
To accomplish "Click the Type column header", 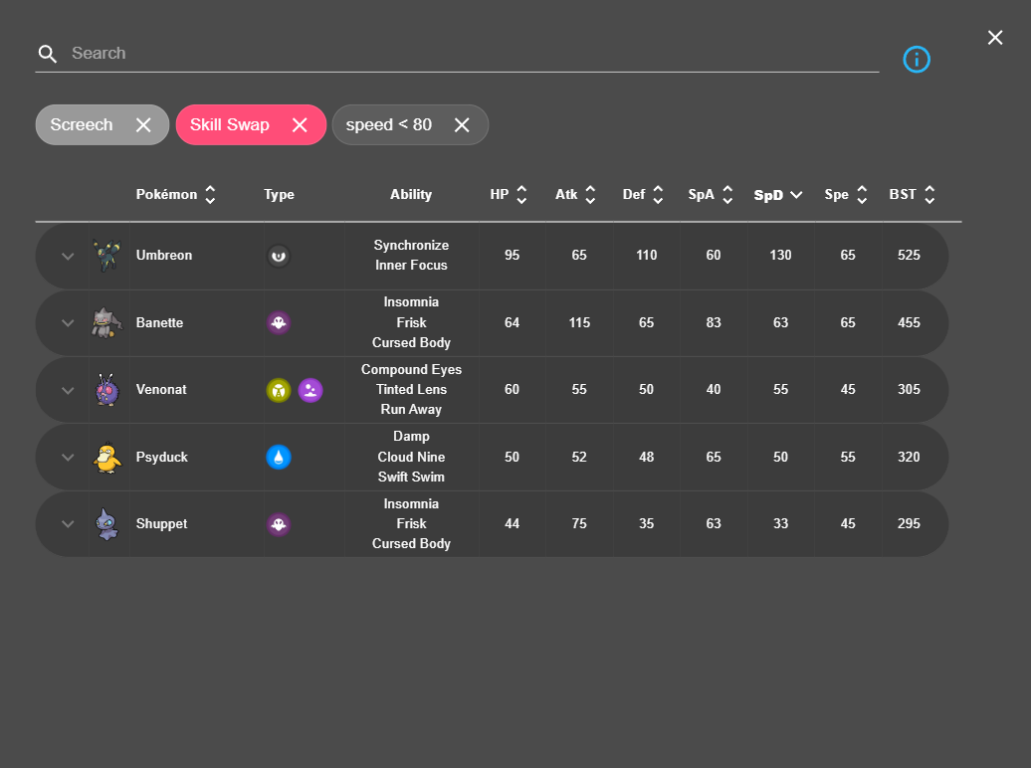I will pyautogui.click(x=279, y=195).
